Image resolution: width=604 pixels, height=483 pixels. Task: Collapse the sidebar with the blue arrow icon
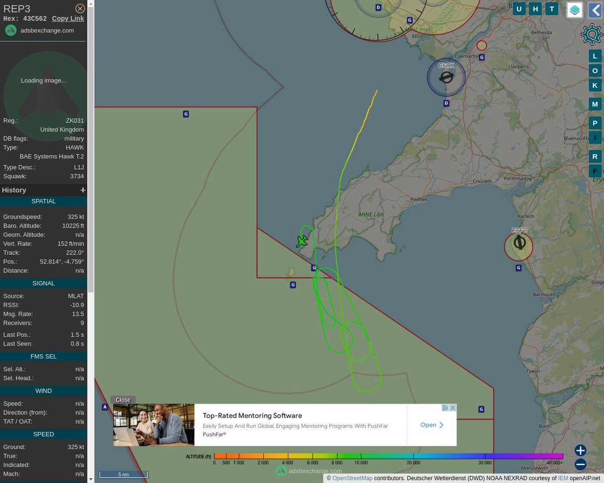click(x=596, y=9)
